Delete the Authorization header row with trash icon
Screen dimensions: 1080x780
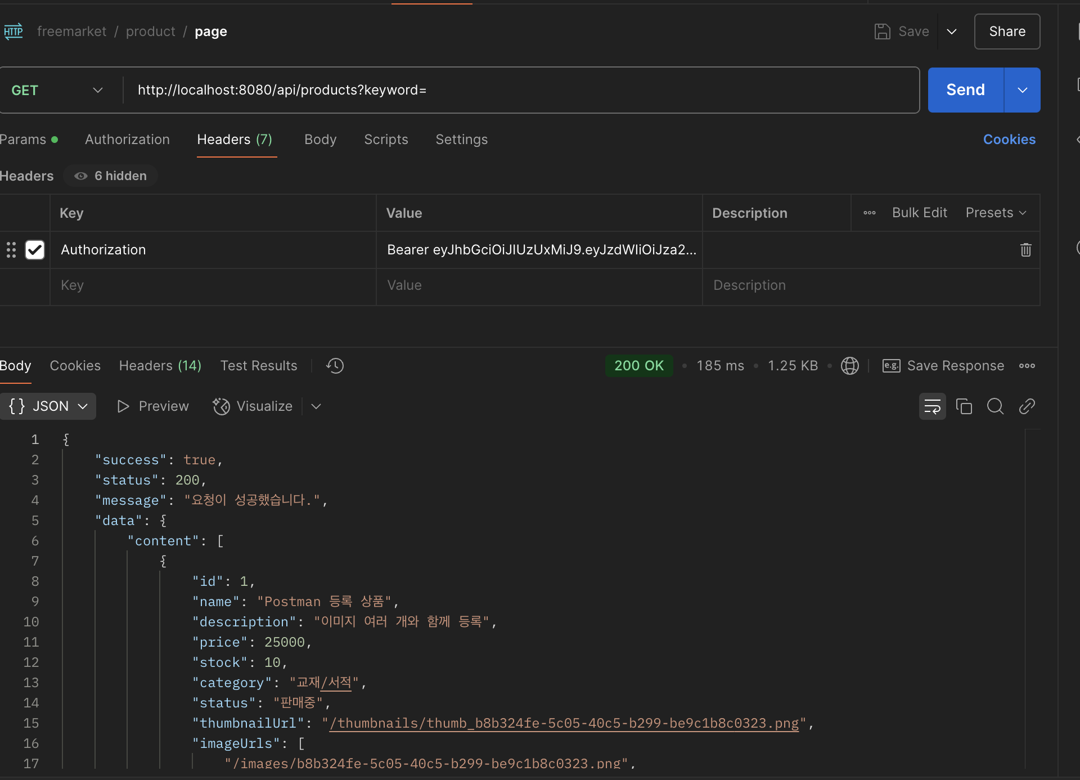pyautogui.click(x=1025, y=250)
